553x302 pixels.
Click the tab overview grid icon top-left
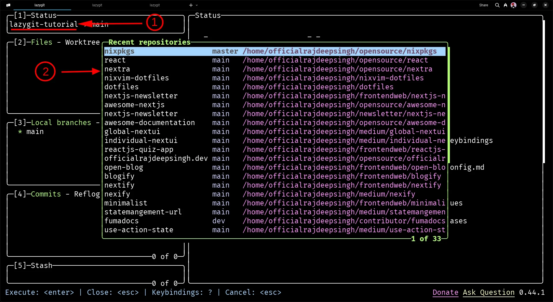click(8, 5)
